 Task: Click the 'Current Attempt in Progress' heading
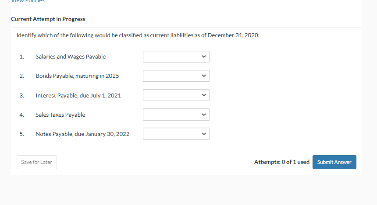48,19
